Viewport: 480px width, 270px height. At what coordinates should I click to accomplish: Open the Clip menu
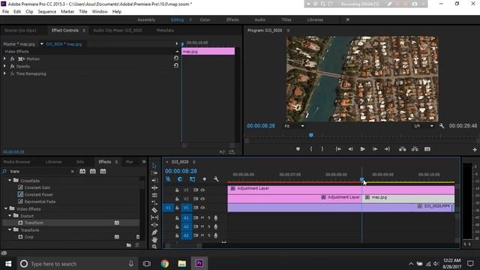[x=29, y=12]
